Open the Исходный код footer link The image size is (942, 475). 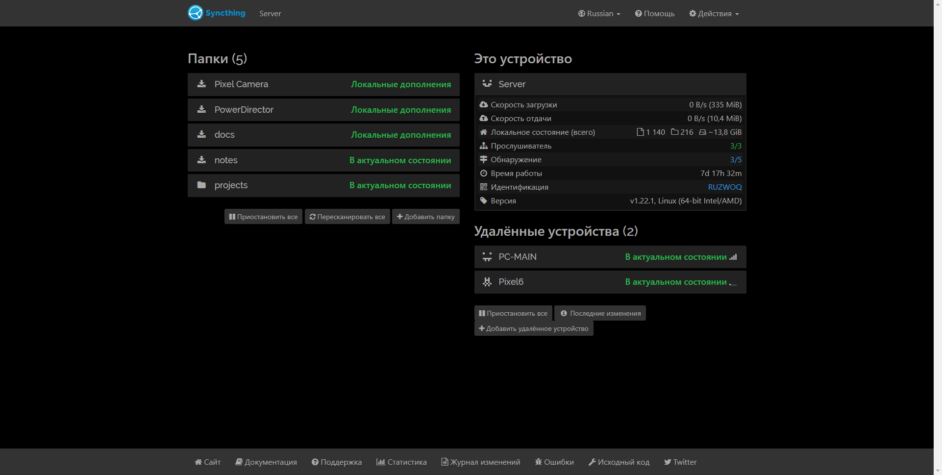619,462
